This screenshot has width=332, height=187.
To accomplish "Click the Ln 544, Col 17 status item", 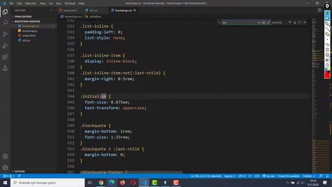I will click(206, 176).
